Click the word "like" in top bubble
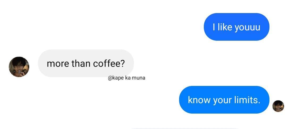The width and height of the screenshot is (287, 129). click(225, 27)
